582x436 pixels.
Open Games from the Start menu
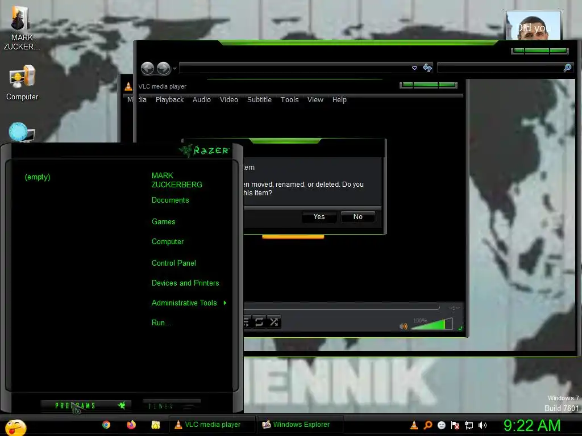click(x=163, y=222)
